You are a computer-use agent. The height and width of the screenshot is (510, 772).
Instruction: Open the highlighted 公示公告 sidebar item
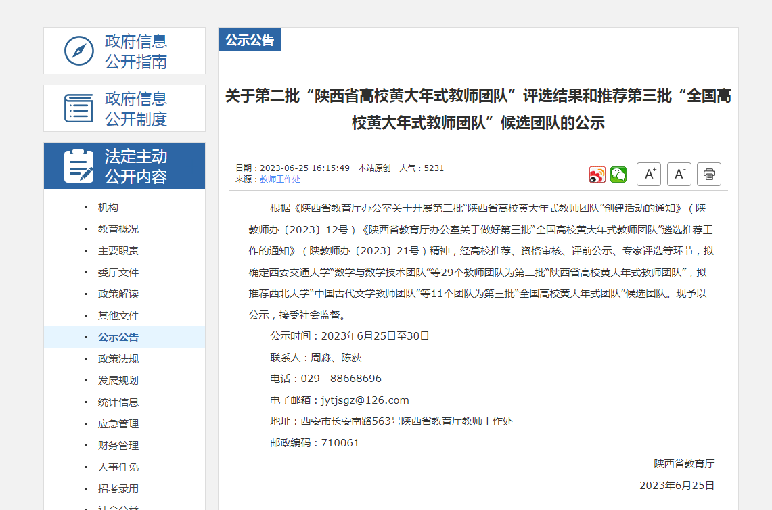118,338
